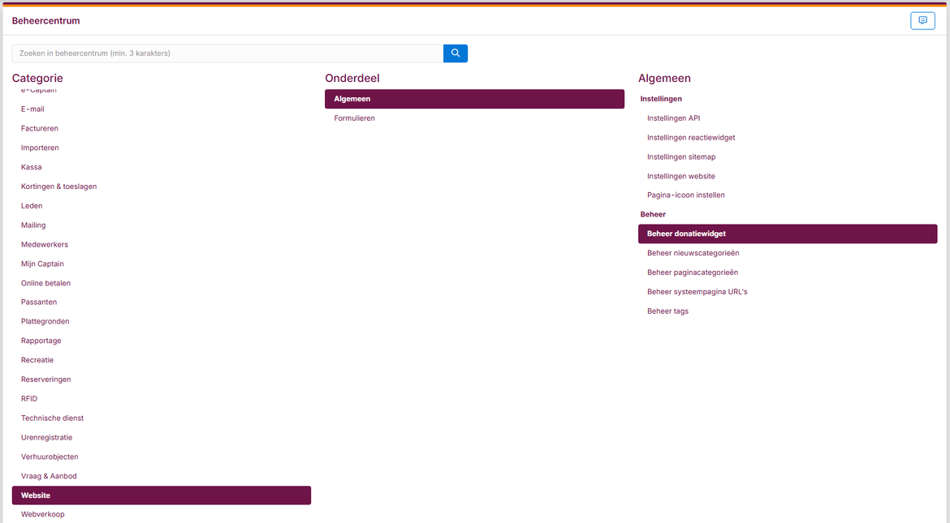The height and width of the screenshot is (523, 950).
Task: Open Beheer nieuwscategorieën
Action: tap(693, 253)
